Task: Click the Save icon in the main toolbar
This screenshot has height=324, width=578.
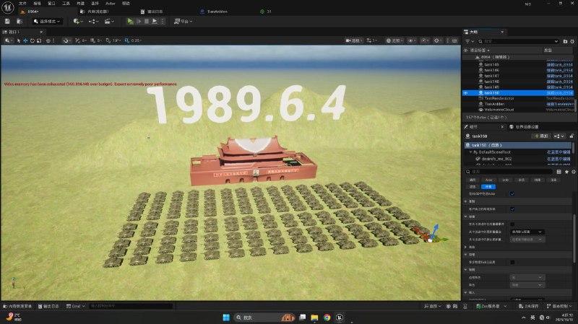Action: tap(7, 22)
